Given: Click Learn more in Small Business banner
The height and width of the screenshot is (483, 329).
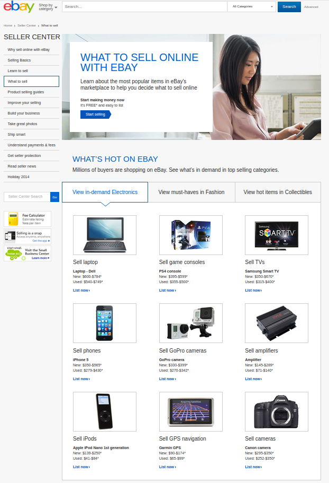Looking at the screenshot, I should [40, 258].
